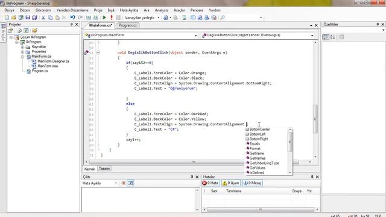Click the completion list scrollbar thumb

pyautogui.click(x=289, y=142)
